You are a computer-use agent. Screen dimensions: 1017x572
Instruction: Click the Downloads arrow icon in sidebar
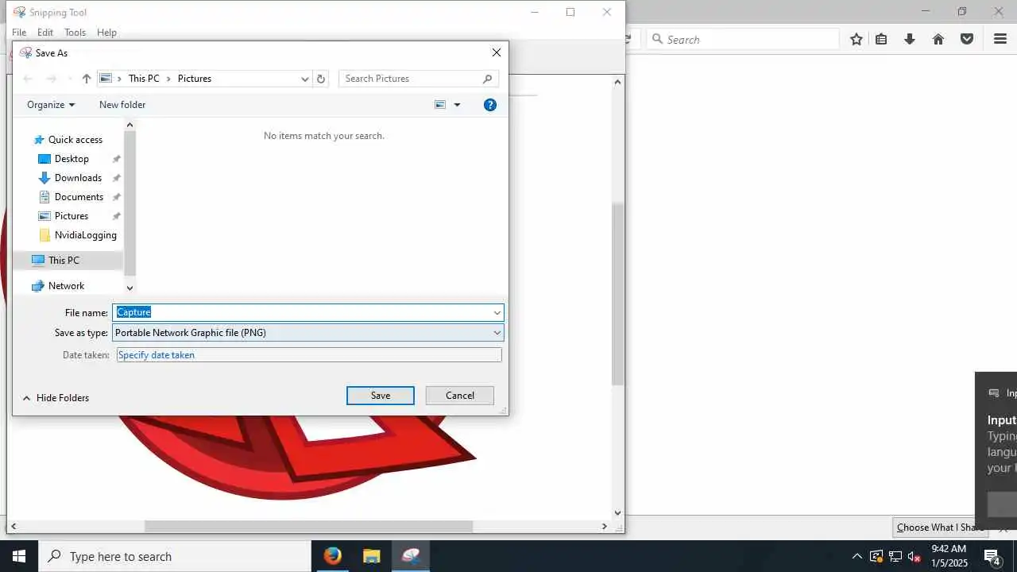[x=44, y=178]
